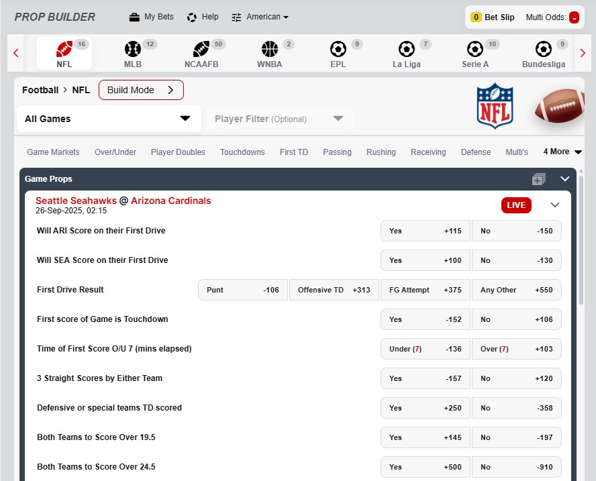Screen dimensions: 596x481
Task: Open the Player Filter dropdown
Action: [280, 119]
